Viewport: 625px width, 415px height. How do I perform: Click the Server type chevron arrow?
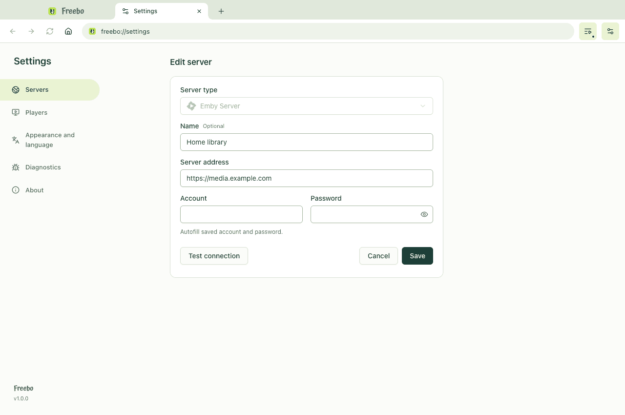point(423,106)
